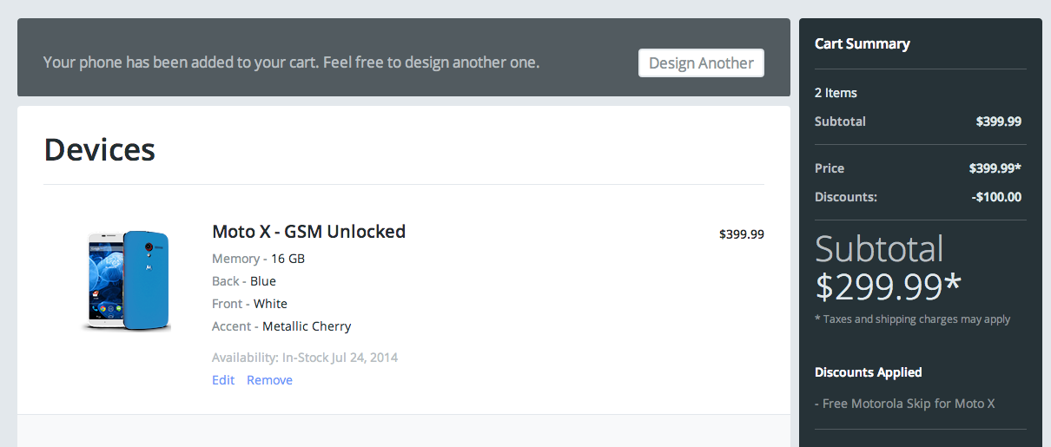This screenshot has height=447, width=1051.
Task: Click the Discounts Applied heading
Action: coord(868,372)
